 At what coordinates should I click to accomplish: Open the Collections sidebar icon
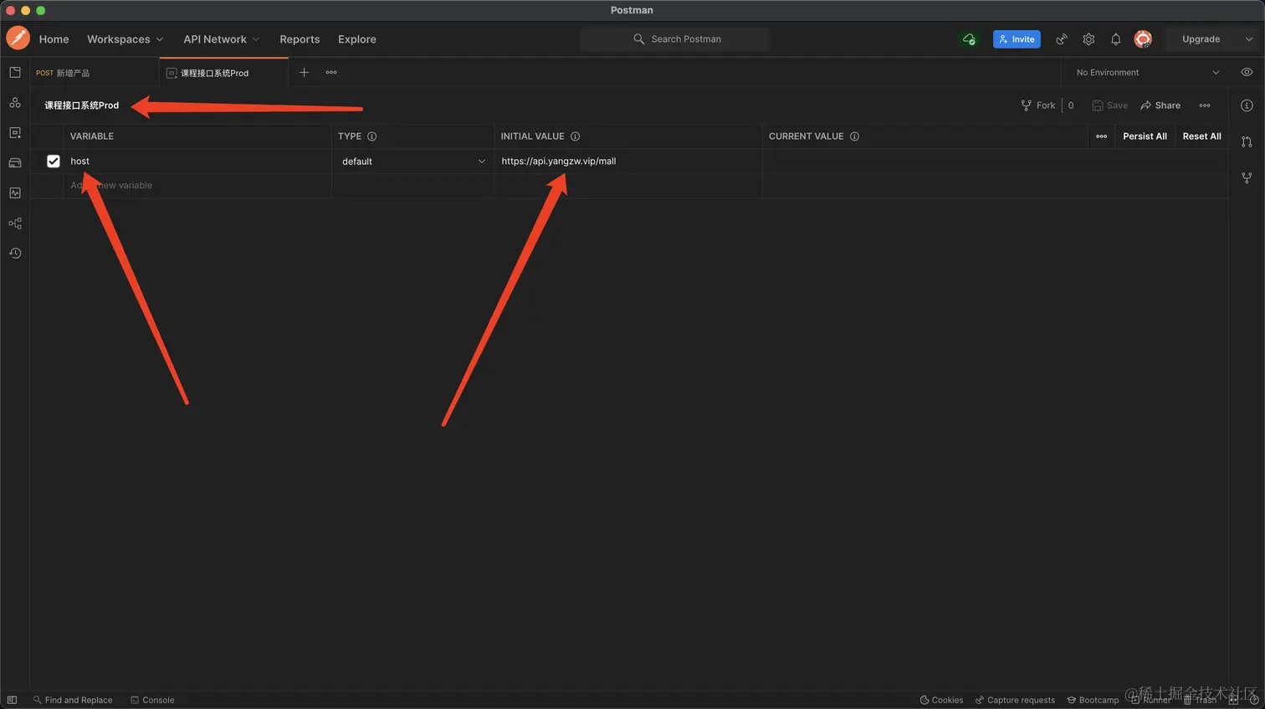[15, 73]
